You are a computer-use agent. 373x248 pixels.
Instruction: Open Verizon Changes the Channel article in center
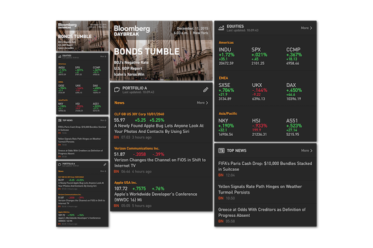(160, 163)
